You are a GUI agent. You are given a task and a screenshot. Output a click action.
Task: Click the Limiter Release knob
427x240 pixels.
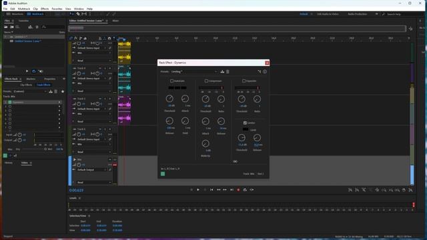pyautogui.click(x=257, y=138)
